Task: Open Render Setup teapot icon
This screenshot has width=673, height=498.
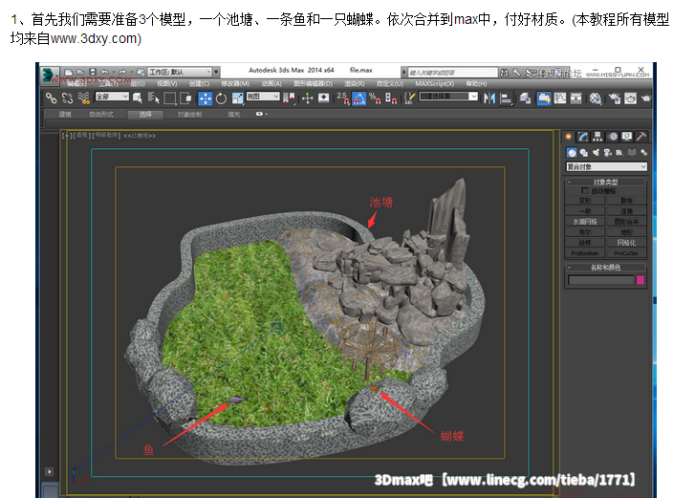Action: (x=614, y=98)
